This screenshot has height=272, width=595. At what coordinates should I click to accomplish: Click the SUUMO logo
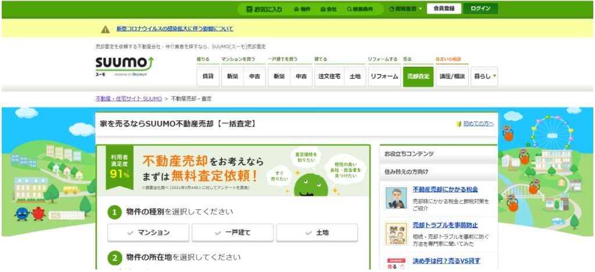[124, 66]
